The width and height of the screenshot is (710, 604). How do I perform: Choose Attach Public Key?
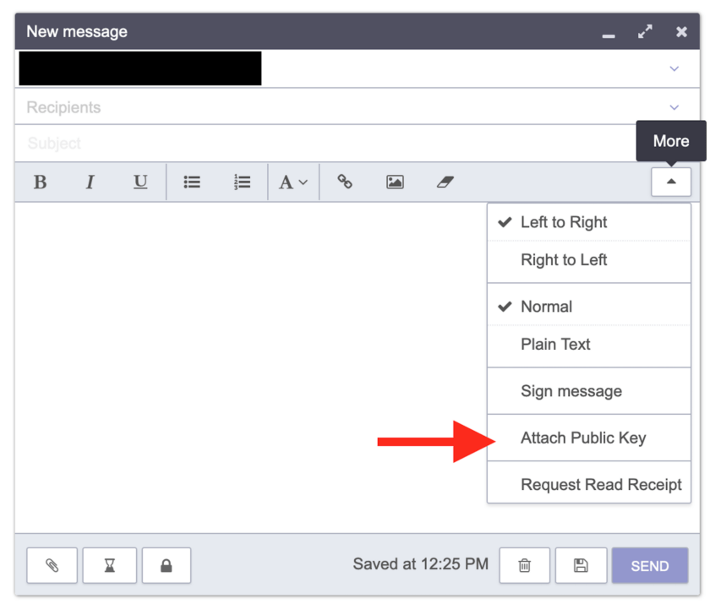588,438
